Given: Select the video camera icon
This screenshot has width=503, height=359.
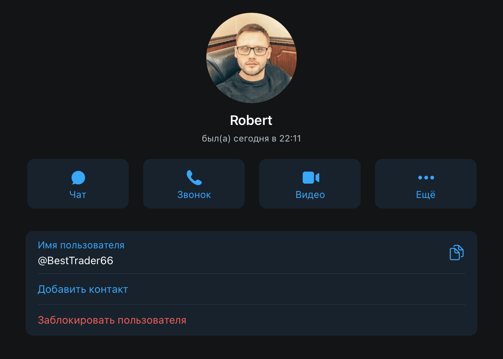Looking at the screenshot, I should click(311, 178).
